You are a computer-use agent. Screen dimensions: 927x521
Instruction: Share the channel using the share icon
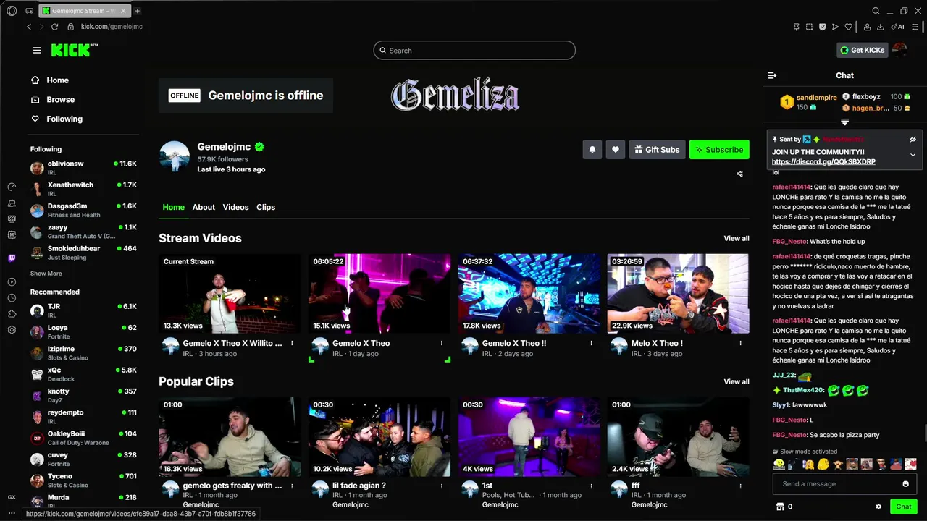click(739, 174)
